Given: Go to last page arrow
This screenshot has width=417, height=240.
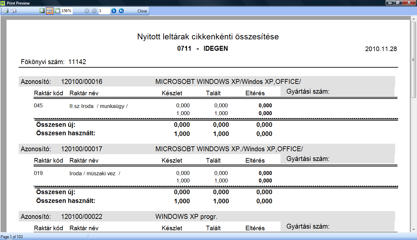Looking at the screenshot, I should click(x=121, y=11).
